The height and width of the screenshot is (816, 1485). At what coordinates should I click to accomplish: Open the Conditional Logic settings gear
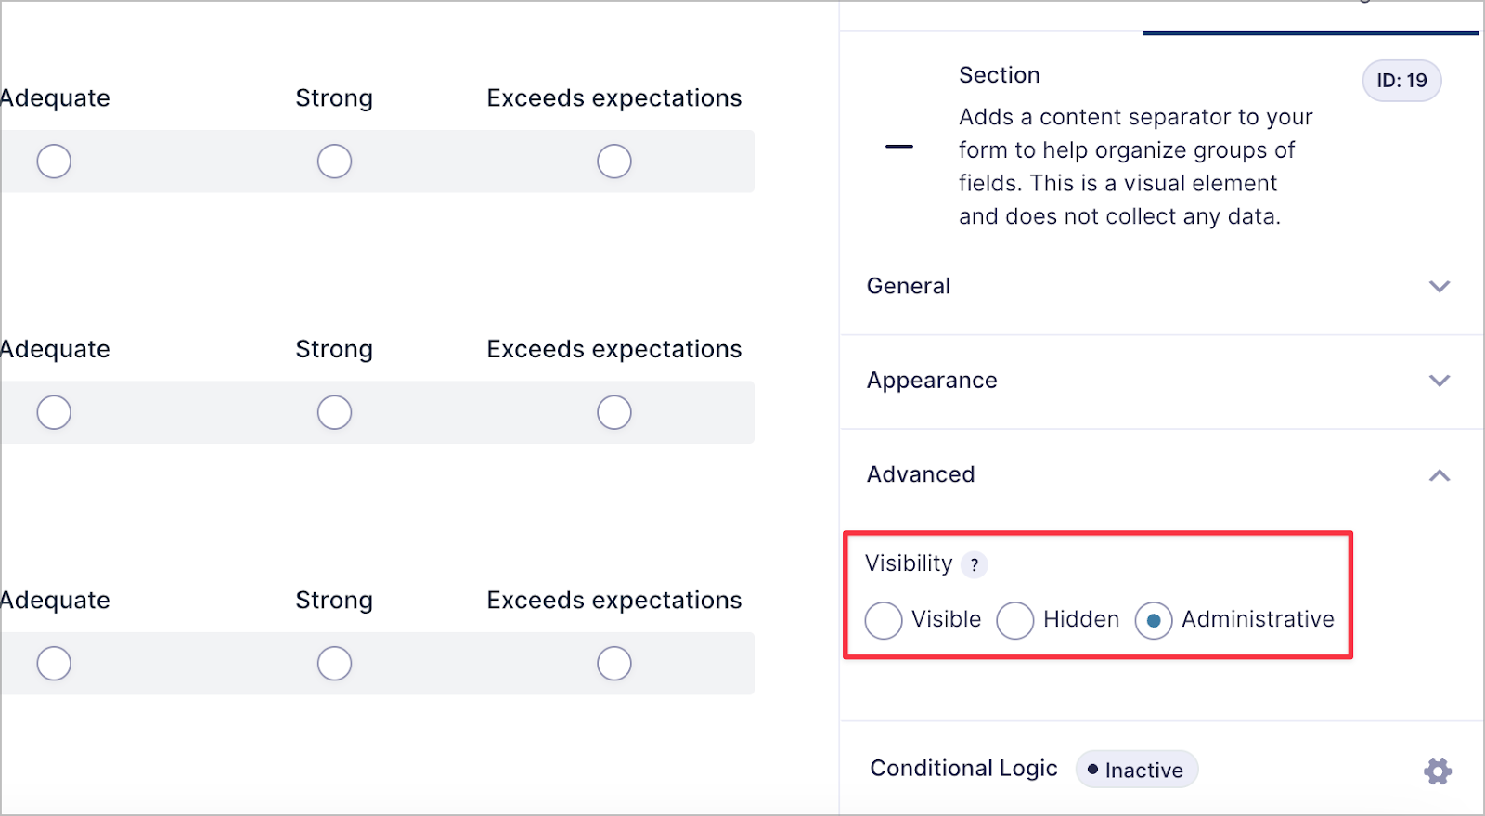pos(1436,771)
